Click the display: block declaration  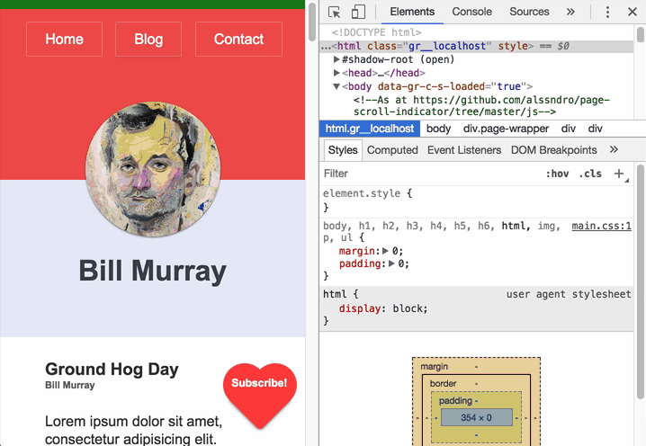click(383, 308)
